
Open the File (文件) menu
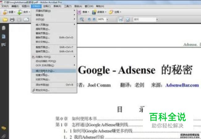(5, 6)
